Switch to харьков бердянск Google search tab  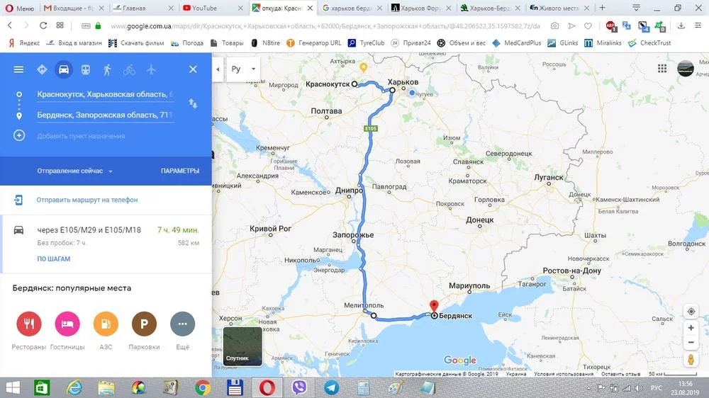pos(352,8)
